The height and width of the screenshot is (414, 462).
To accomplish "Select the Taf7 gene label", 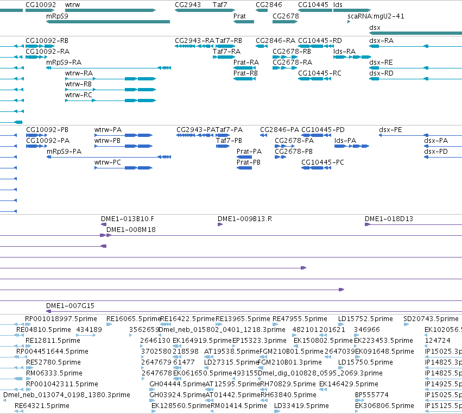I will 220,5.
